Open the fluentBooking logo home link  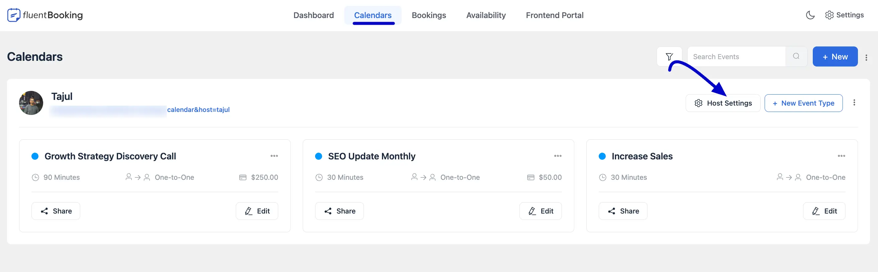[45, 15]
